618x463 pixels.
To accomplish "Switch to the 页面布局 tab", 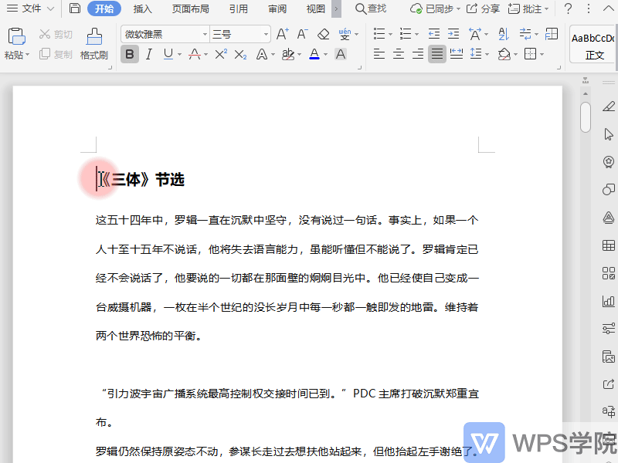I will pos(190,8).
